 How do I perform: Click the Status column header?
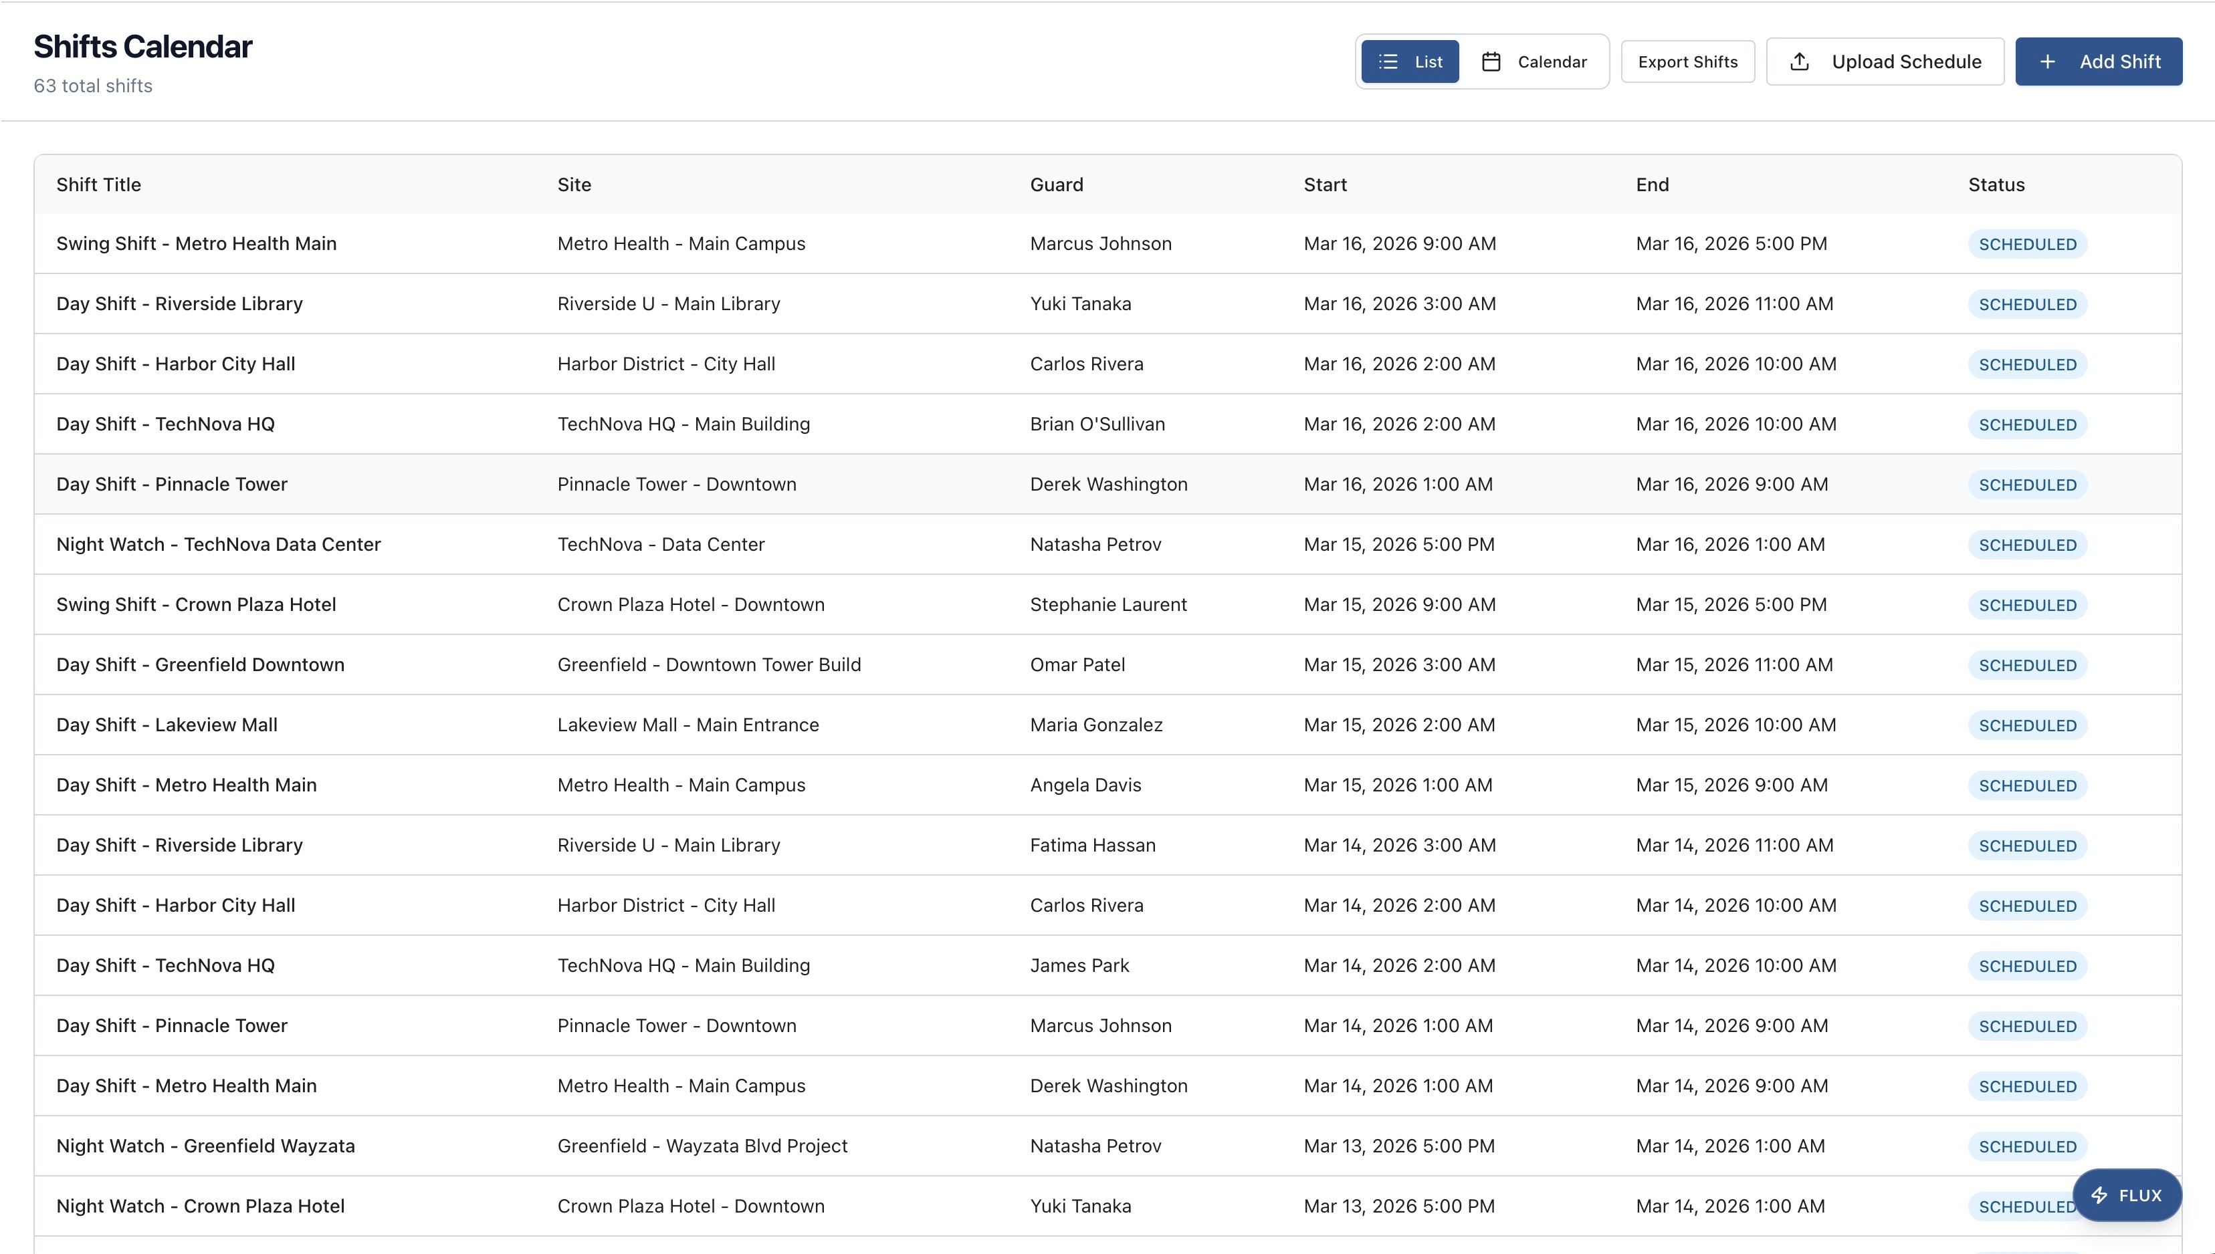(x=1996, y=184)
